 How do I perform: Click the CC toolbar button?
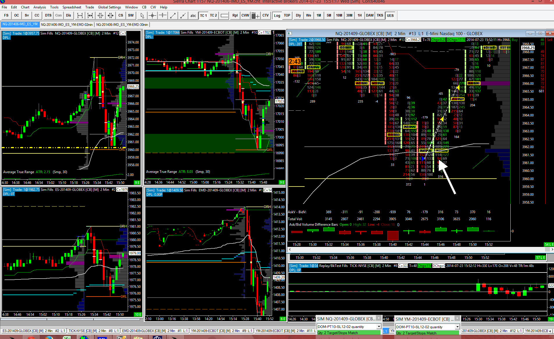(37, 15)
